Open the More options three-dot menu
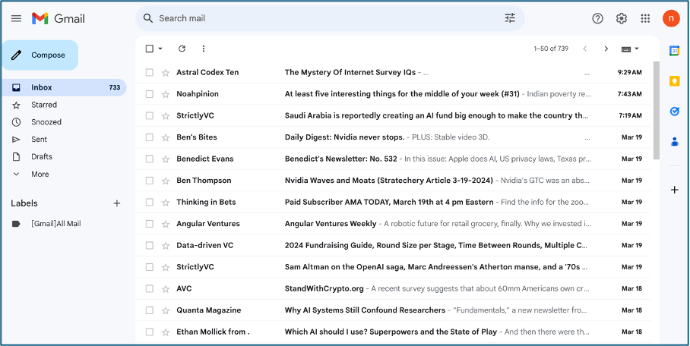 pos(204,49)
